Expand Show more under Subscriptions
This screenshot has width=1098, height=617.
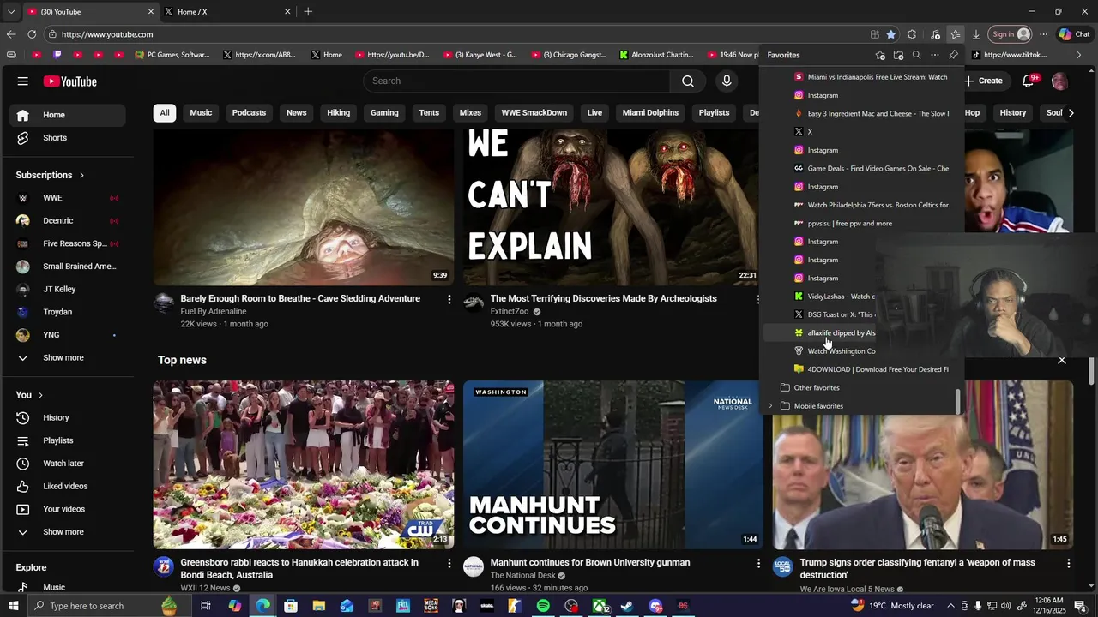(63, 358)
